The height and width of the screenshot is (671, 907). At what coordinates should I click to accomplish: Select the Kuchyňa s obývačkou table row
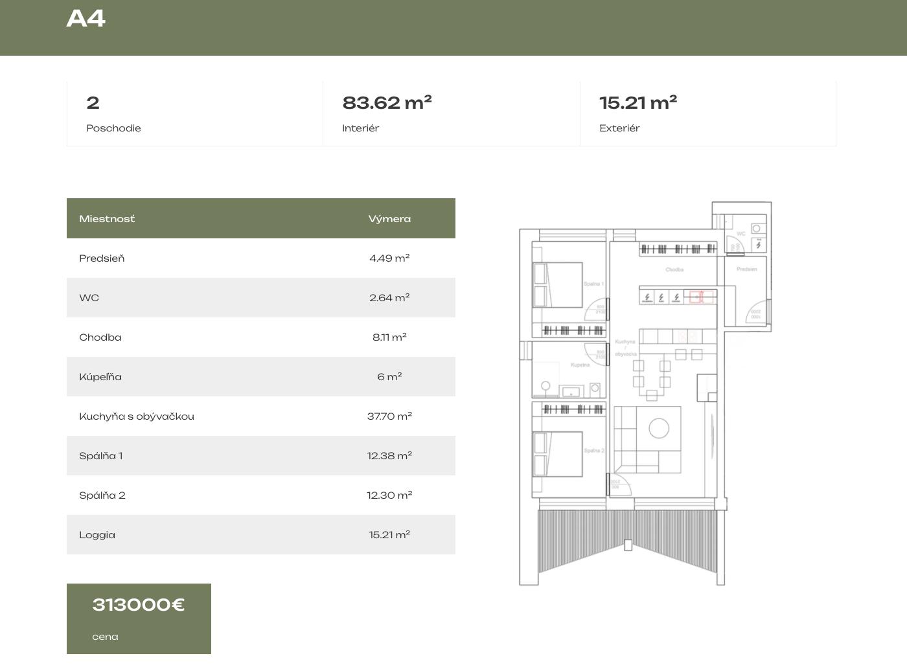260,416
